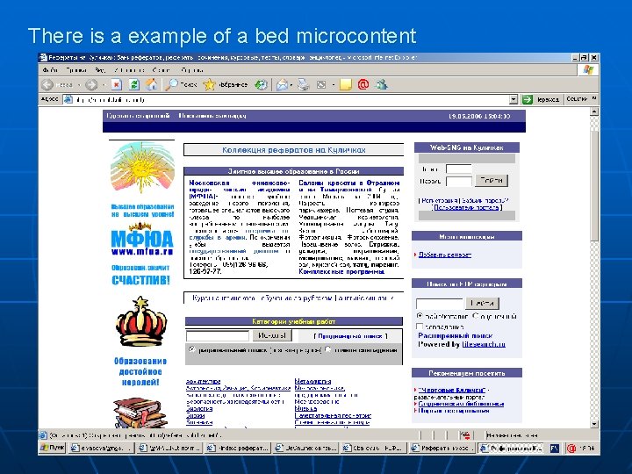The width and height of the screenshot is (632, 474).
Task: Open the File menu
Action: [50, 70]
